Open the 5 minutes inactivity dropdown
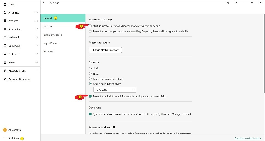The width and height of the screenshot is (265, 141). pyautogui.click(x=115, y=90)
